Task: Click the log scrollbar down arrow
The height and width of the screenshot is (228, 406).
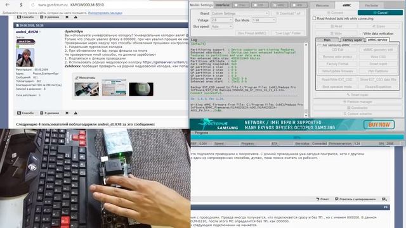Action: click(306, 115)
